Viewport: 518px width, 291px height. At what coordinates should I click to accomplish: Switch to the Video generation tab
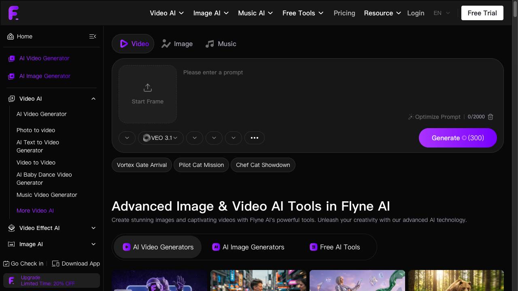tap(133, 44)
